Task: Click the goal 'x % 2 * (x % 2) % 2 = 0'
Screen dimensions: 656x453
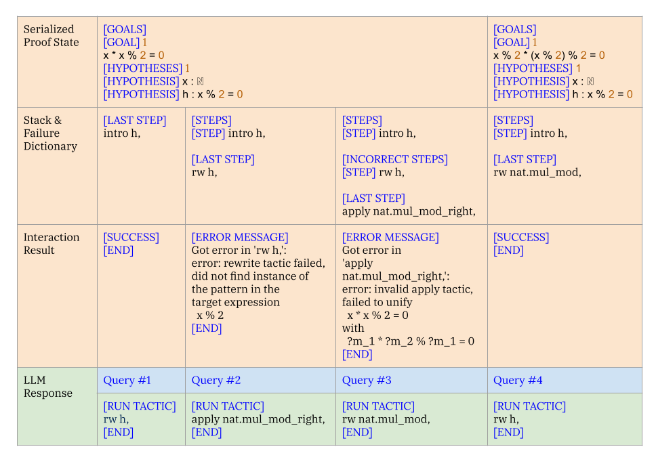Action: pos(549,56)
